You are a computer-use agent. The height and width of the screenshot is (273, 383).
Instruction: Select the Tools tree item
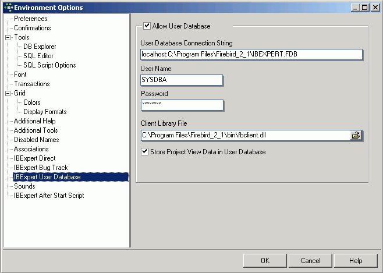22,37
